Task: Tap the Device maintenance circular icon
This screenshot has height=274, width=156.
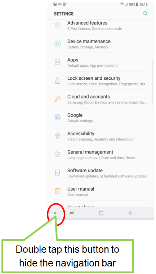Action: click(x=58, y=44)
